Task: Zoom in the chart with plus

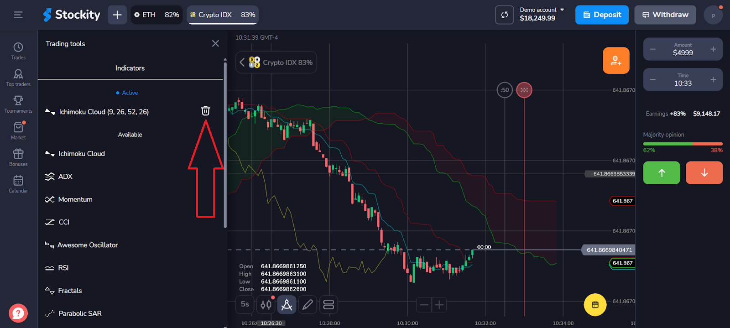Action: click(x=439, y=305)
